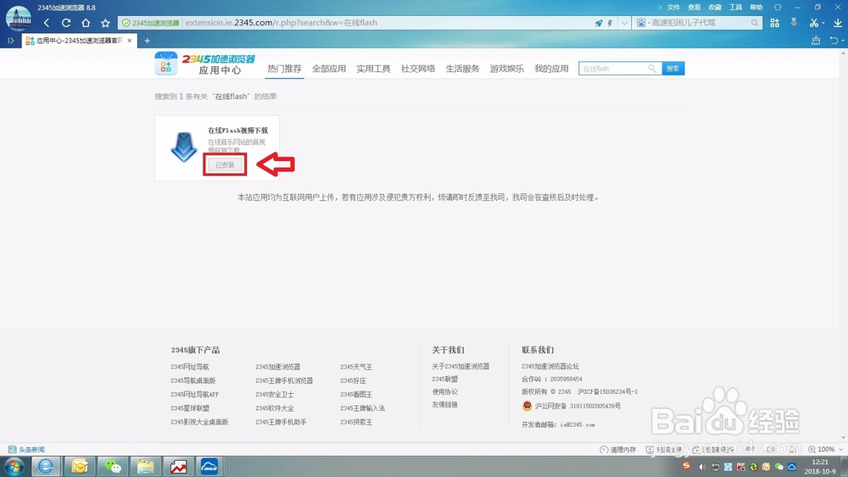This screenshot has height=477, width=848.
Task: Click the scissors screenshot tool
Action: coord(813,23)
